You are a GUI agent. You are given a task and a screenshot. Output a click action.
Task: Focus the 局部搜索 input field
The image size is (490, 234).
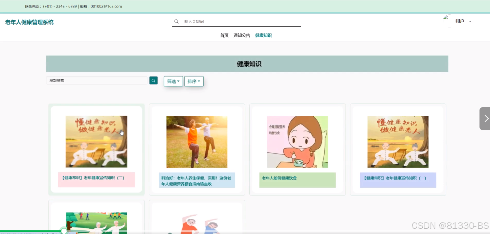tap(97, 81)
